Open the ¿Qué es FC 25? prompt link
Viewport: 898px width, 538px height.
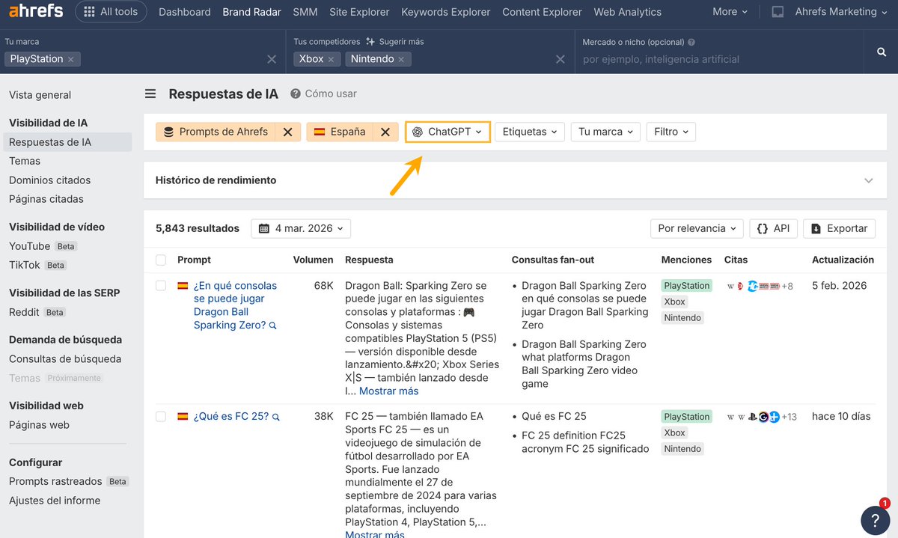(x=230, y=416)
